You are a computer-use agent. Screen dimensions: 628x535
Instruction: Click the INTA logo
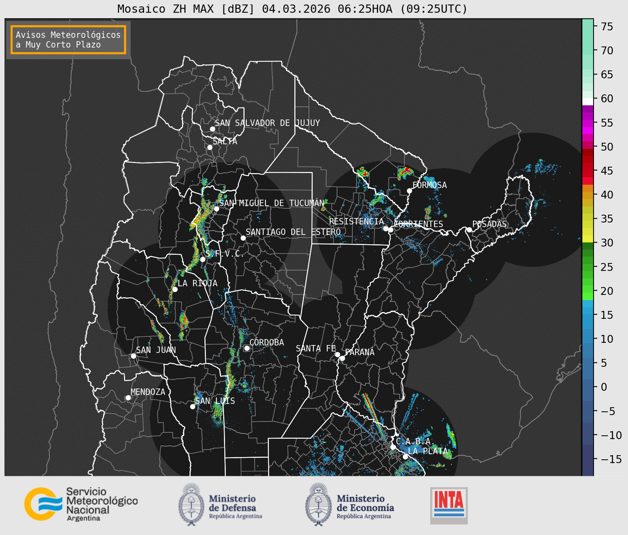tap(449, 505)
